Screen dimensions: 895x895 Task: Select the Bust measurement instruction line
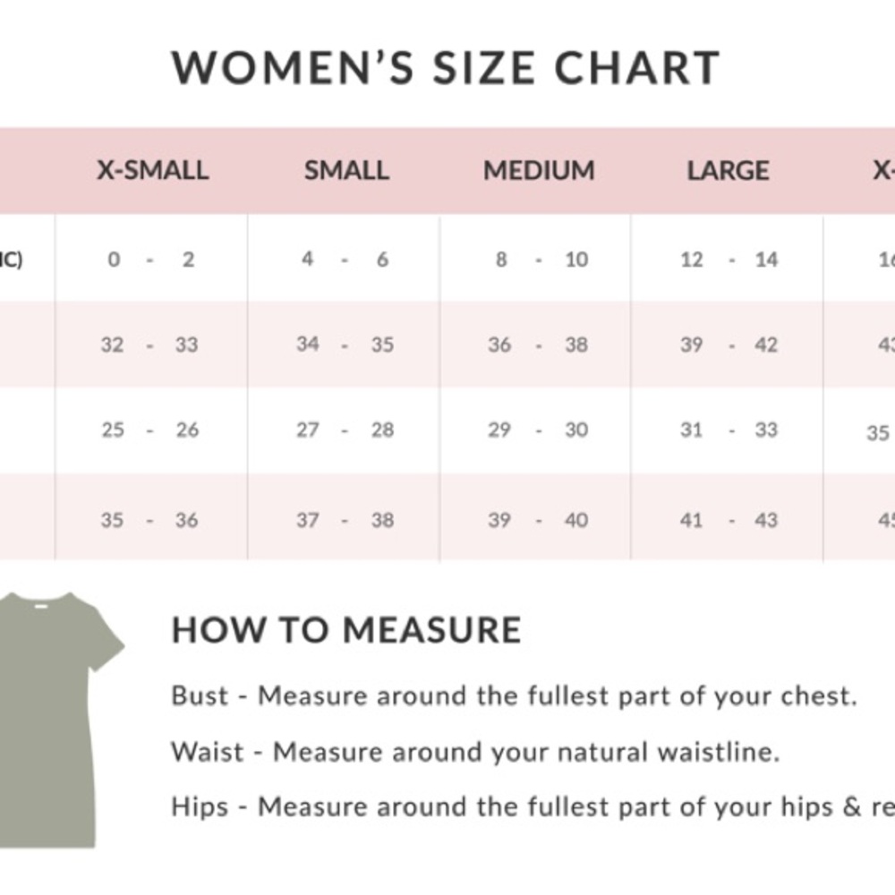pos(515,696)
